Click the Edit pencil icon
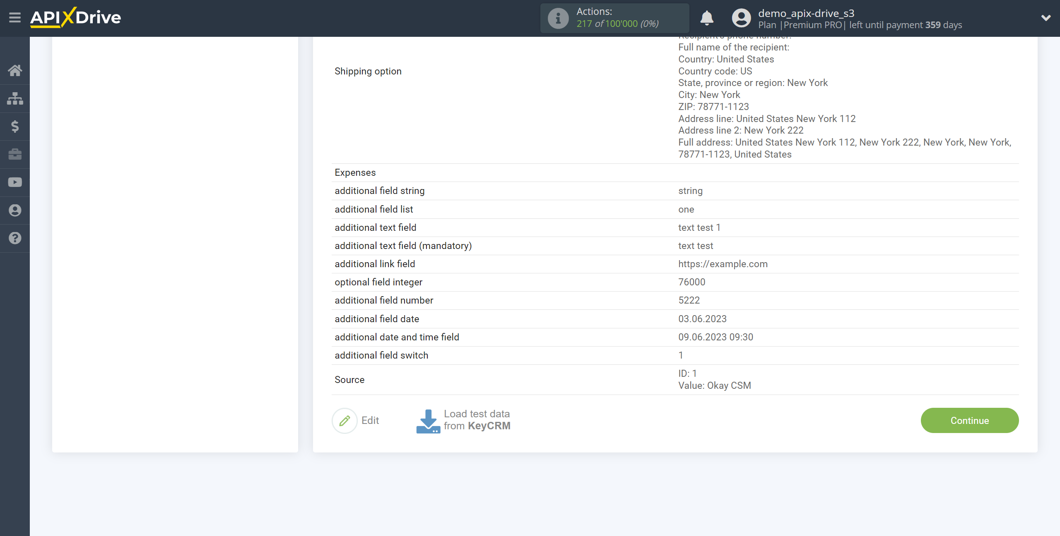The height and width of the screenshot is (536, 1060). (x=344, y=421)
